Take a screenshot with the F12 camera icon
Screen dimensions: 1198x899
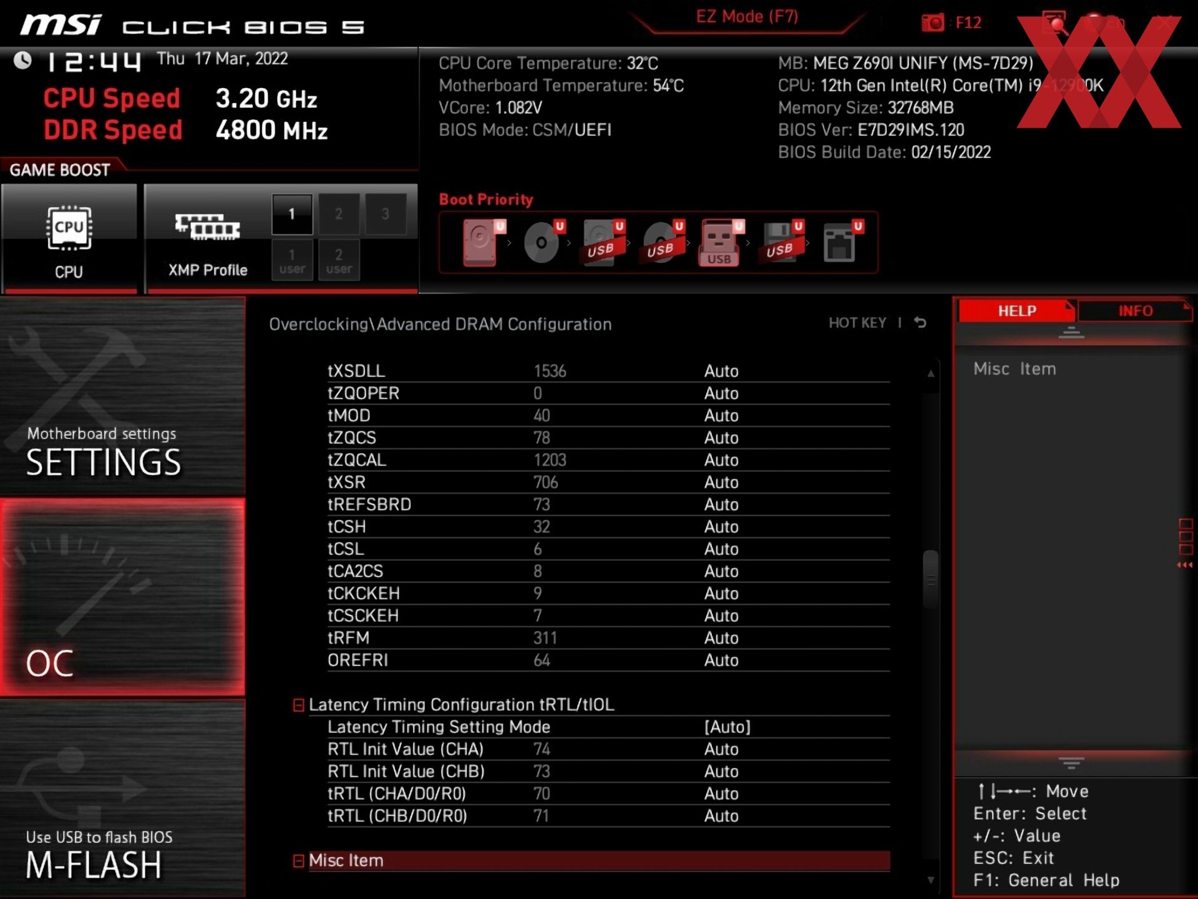(933, 23)
